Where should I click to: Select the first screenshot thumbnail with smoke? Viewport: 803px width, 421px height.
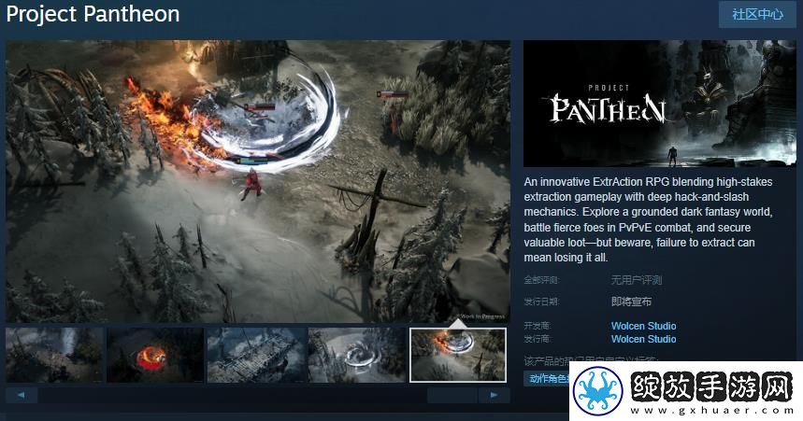pos(54,355)
